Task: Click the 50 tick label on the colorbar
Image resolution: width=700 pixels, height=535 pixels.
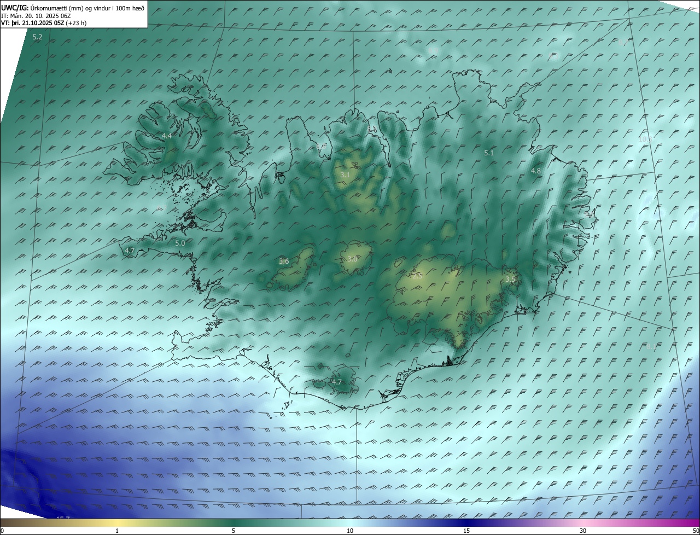Action: 696,531
